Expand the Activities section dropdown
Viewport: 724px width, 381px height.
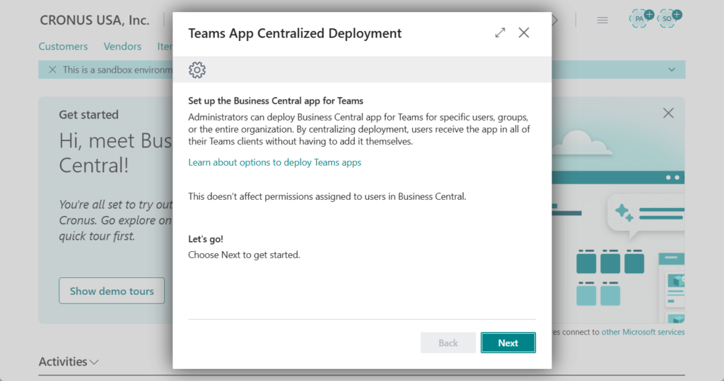pos(94,362)
